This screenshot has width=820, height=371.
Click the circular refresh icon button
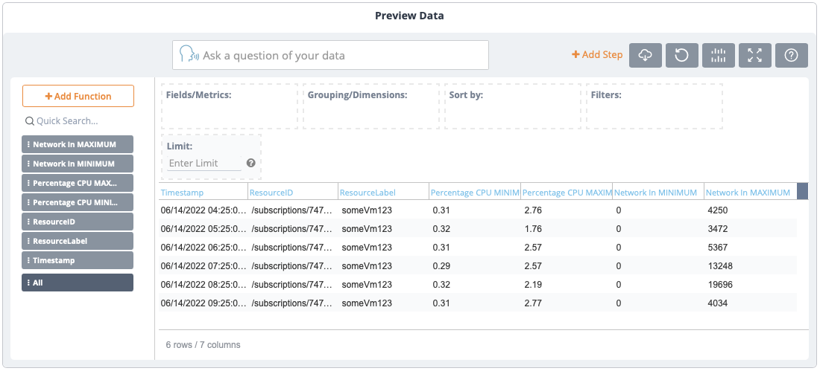(x=681, y=55)
